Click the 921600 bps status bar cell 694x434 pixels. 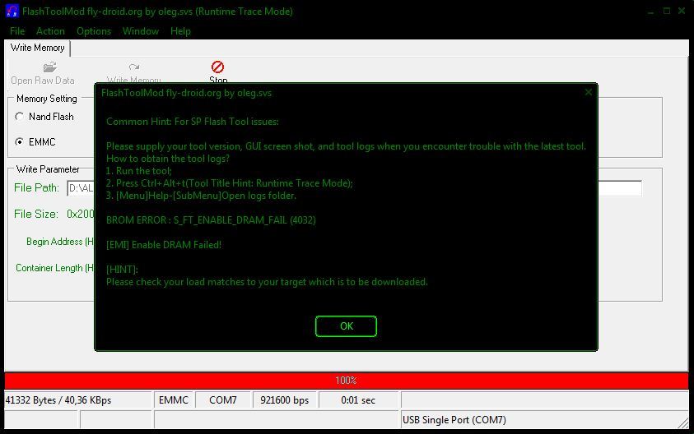[x=284, y=400]
